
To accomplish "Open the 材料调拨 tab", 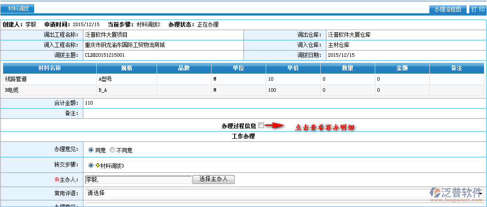I will [18, 8].
